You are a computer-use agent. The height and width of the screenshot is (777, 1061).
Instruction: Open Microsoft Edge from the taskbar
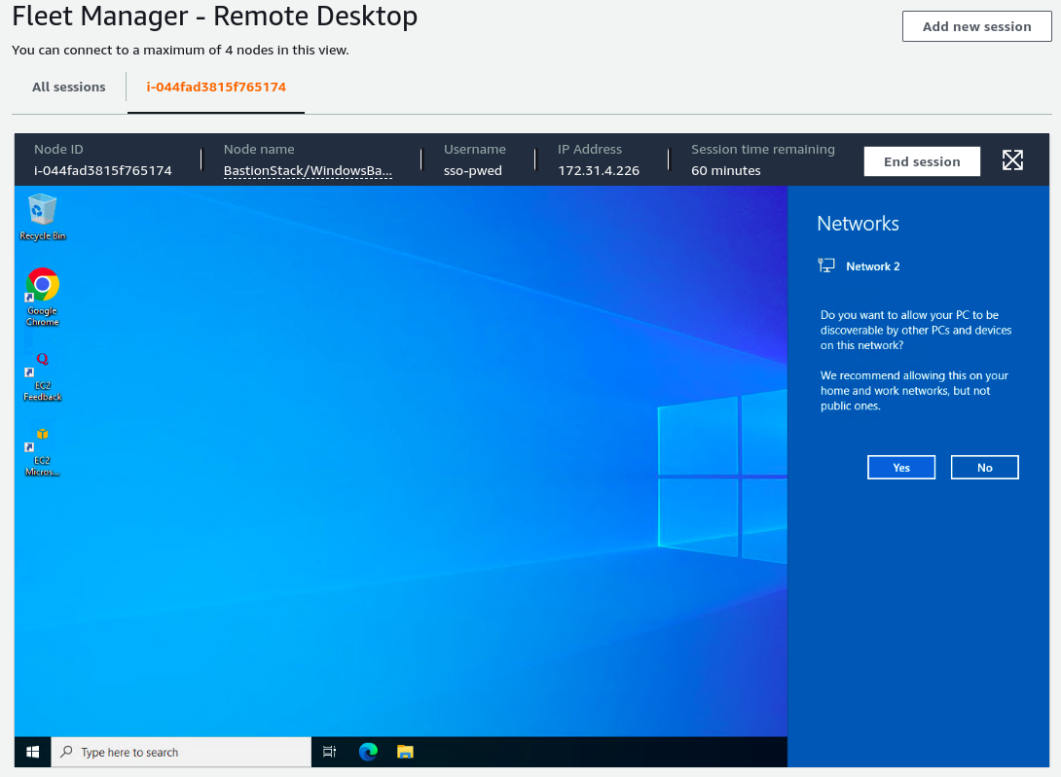pos(368,752)
